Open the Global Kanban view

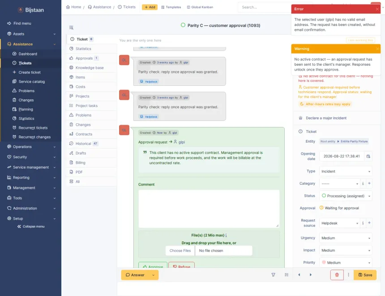(x=200, y=7)
